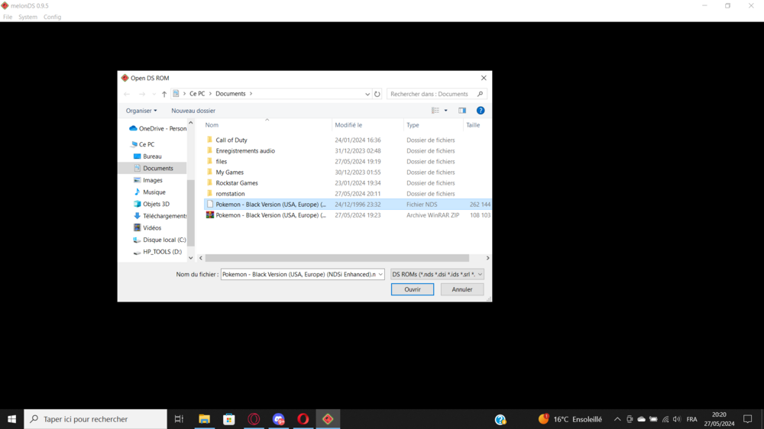Click the Microsoft Store taskbar icon

pyautogui.click(x=228, y=419)
